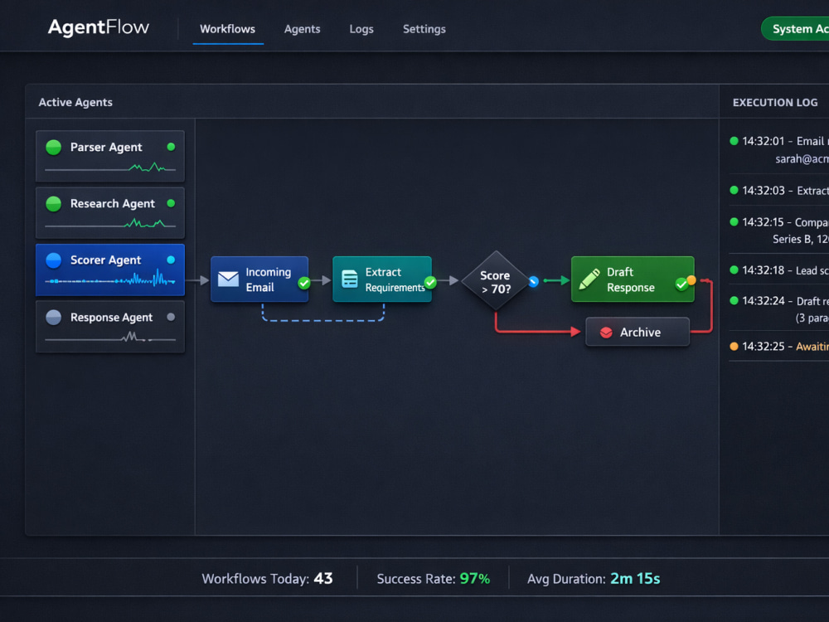Click the pencil icon in Draft Response node

(x=589, y=279)
